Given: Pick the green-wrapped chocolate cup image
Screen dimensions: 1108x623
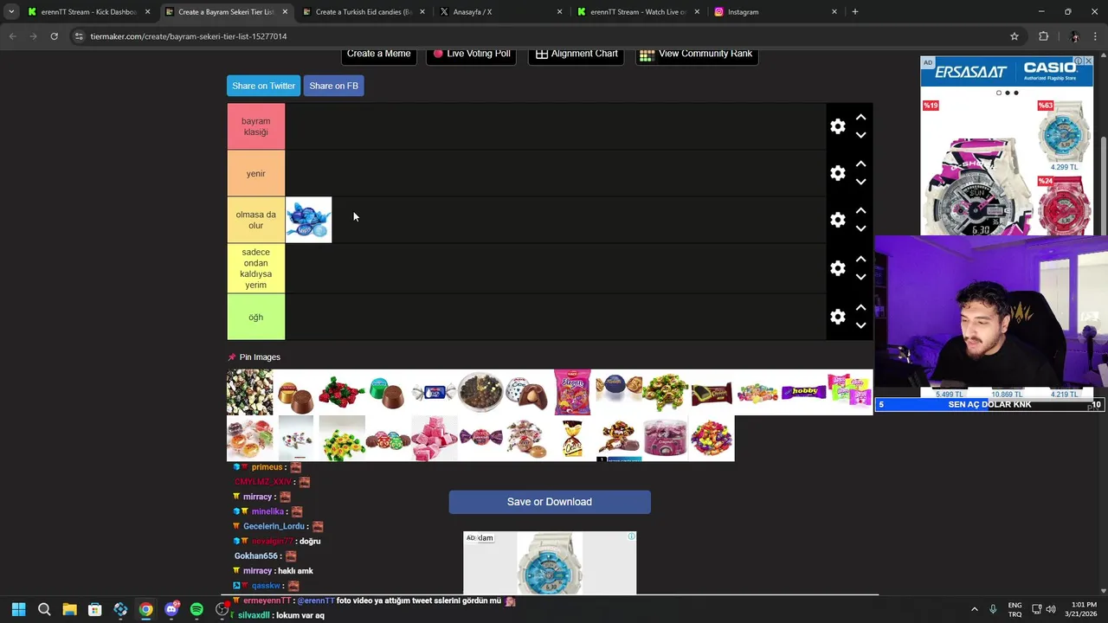Looking at the screenshot, I should (x=388, y=393).
